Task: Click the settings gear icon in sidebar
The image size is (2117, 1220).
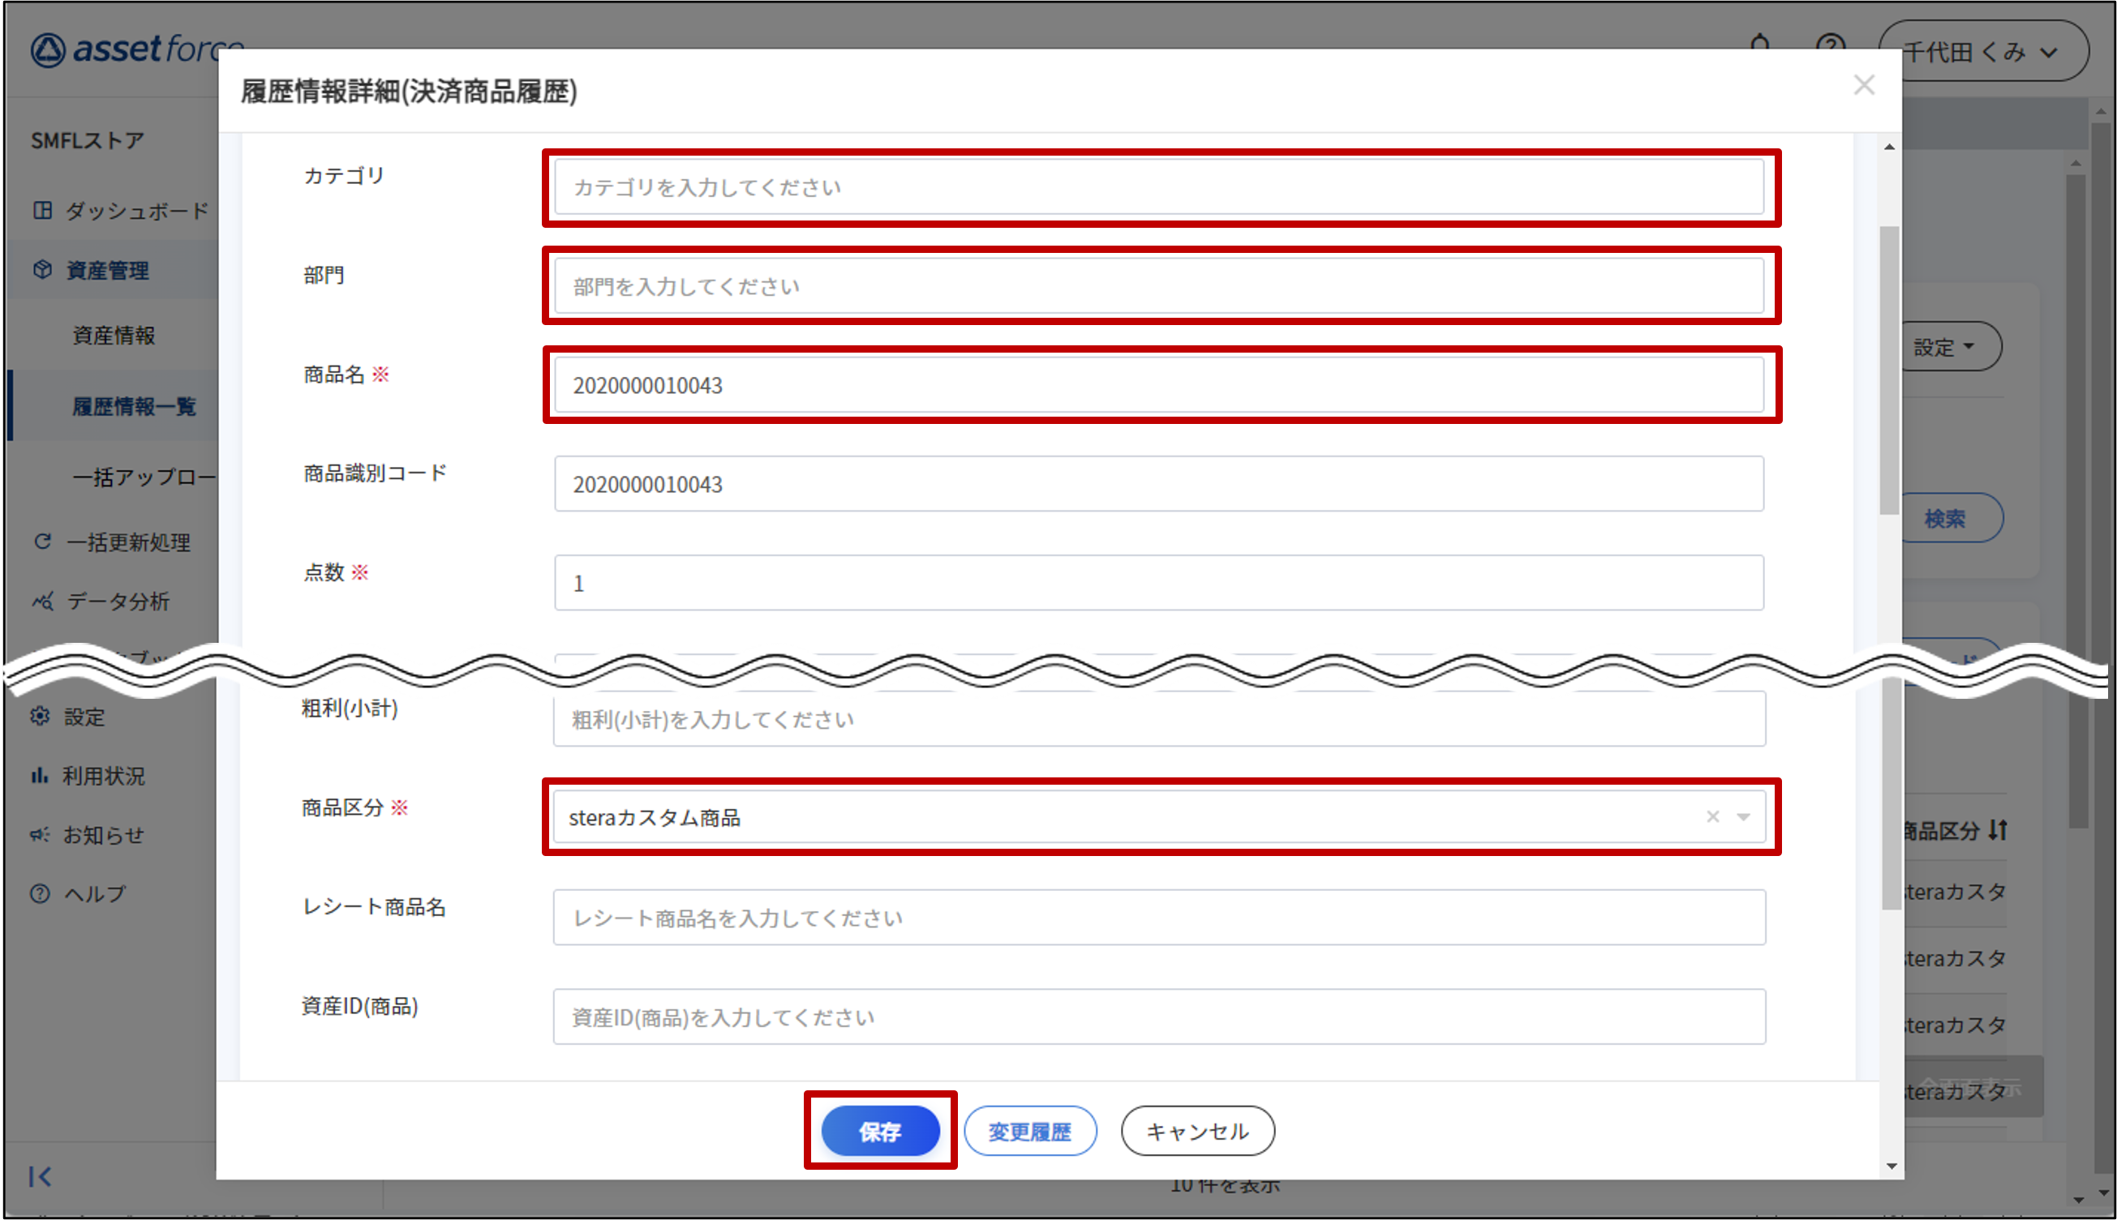Action: pyautogui.click(x=41, y=717)
